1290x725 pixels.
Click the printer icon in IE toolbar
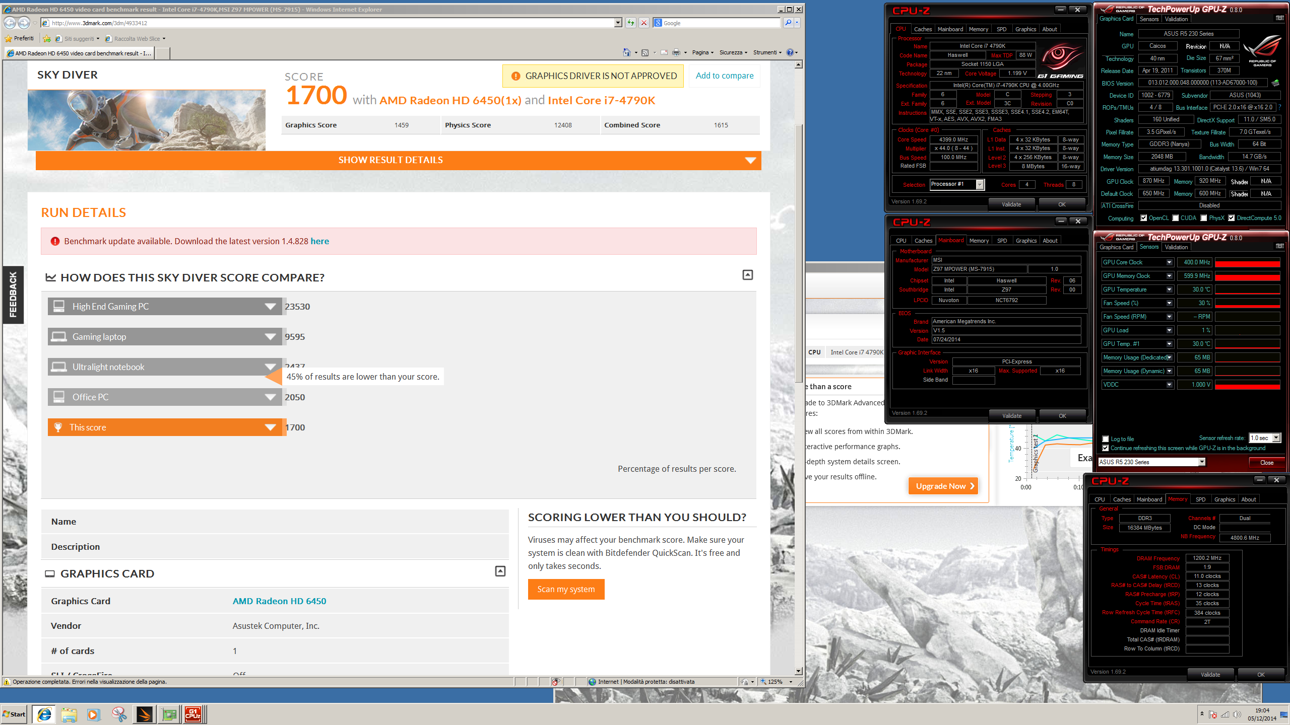tap(676, 52)
